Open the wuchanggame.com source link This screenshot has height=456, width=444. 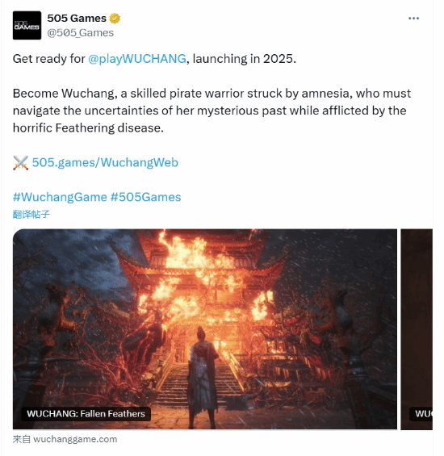[75, 439]
